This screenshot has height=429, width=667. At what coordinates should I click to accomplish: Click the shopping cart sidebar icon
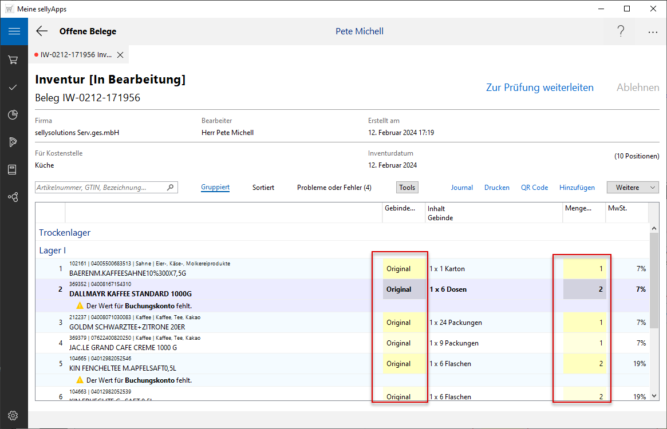[x=14, y=60]
